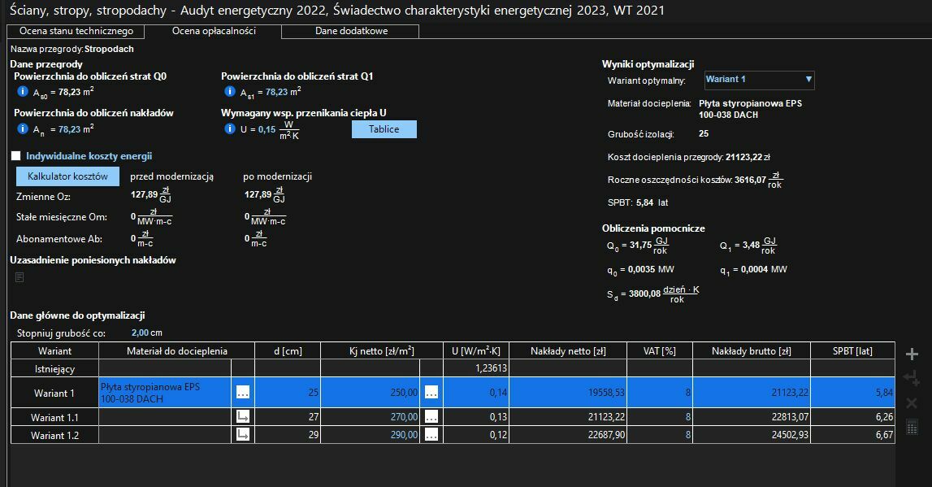Enable Indywidualne koszty energii checkbox
The width and height of the screenshot is (932, 487).
16,156
